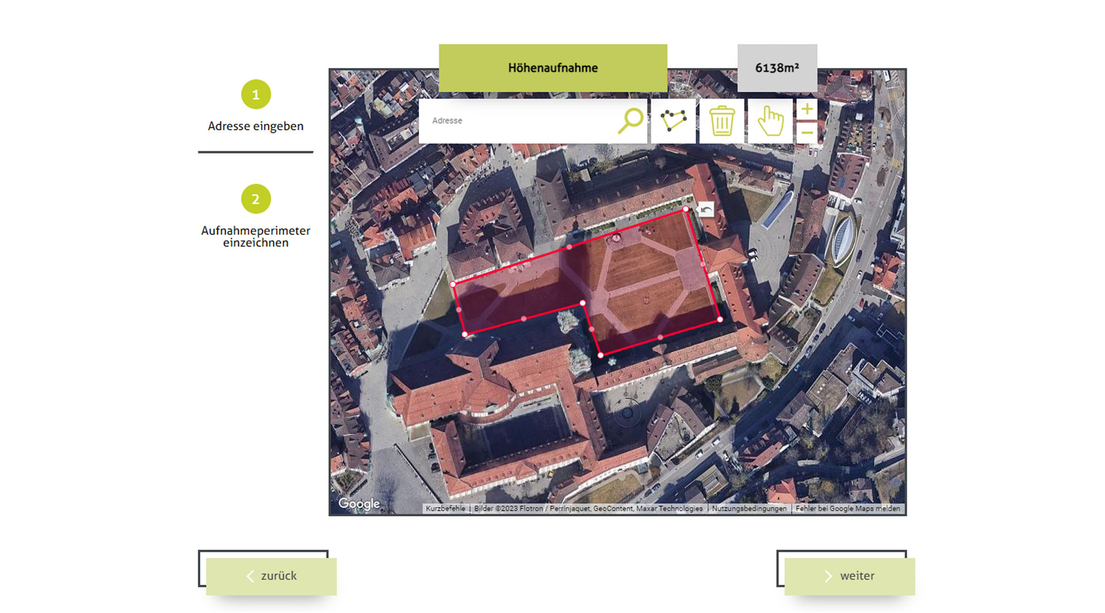This screenshot has width=1105, height=613.
Task: Click the Google logo on the map
Action: (x=359, y=504)
